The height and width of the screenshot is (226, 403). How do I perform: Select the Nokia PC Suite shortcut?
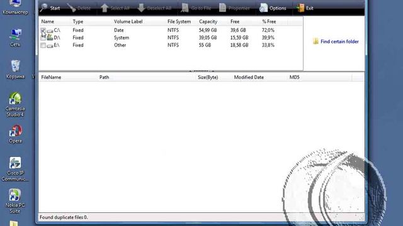tap(14, 201)
